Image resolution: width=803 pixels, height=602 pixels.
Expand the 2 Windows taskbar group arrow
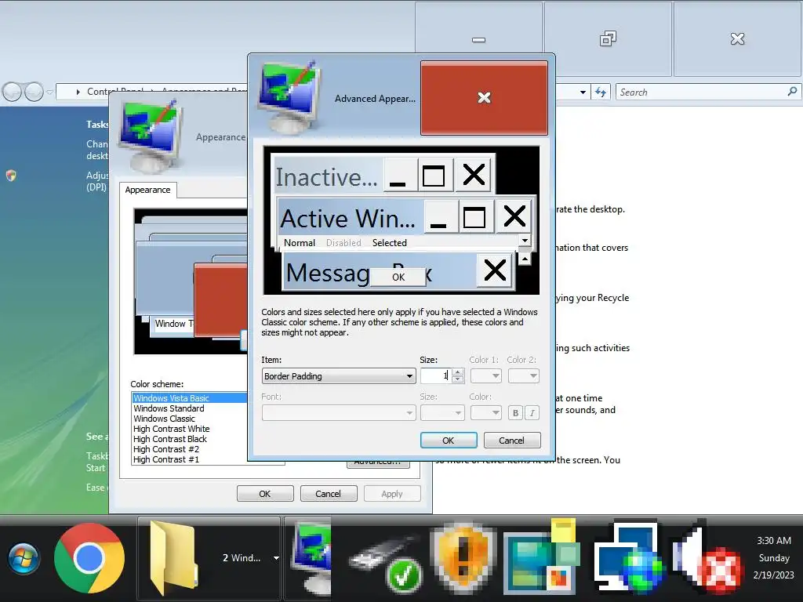(276, 558)
